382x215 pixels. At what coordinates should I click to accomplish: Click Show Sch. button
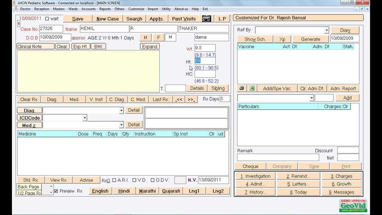coord(255,39)
